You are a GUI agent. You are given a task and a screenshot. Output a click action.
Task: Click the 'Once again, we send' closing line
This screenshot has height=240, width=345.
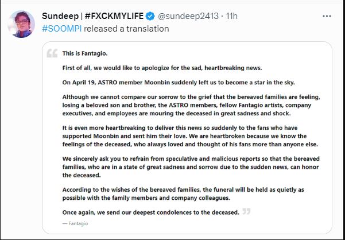coord(150,212)
